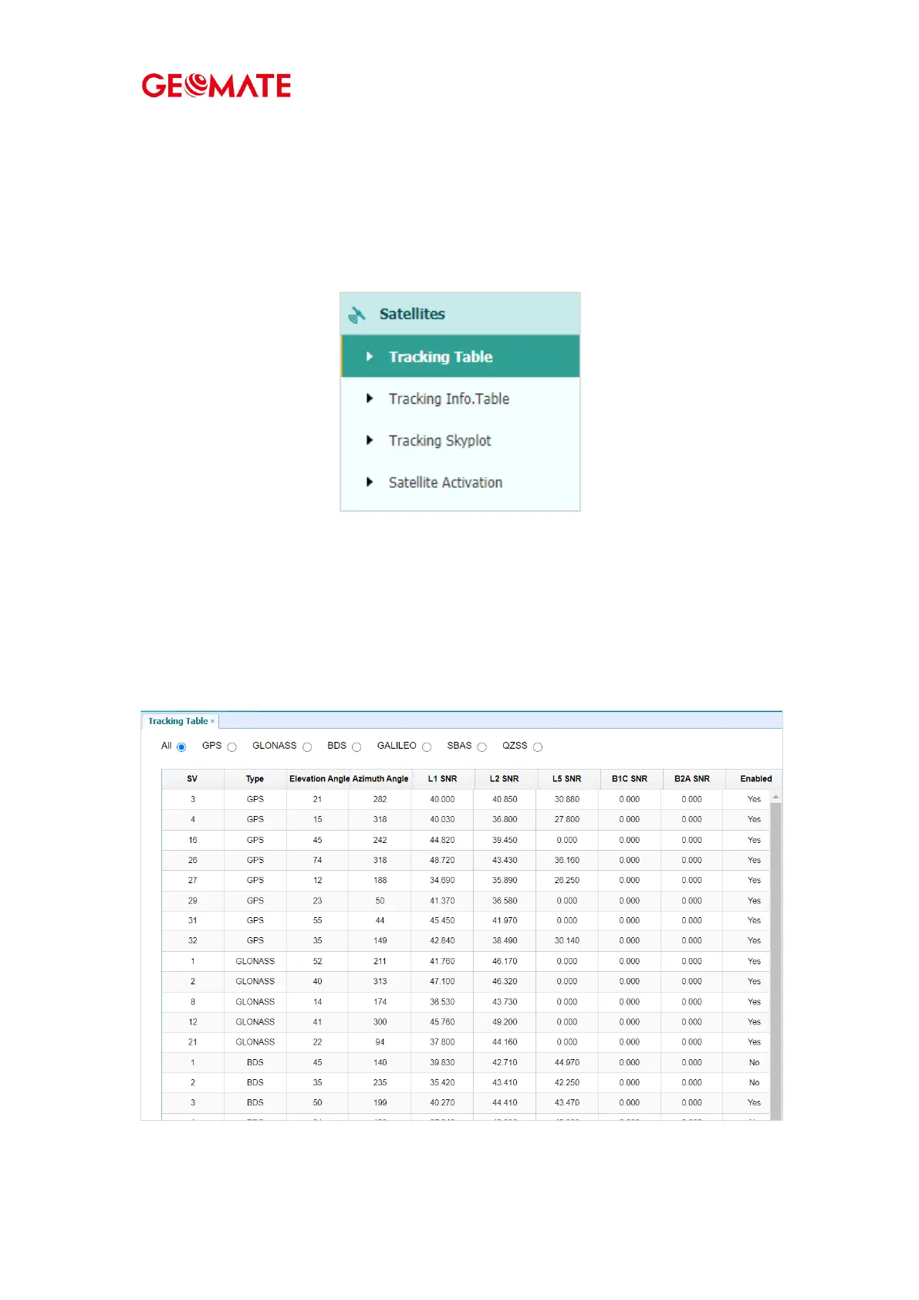
Task: Close the Tracking Table tab
Action: click(x=213, y=721)
